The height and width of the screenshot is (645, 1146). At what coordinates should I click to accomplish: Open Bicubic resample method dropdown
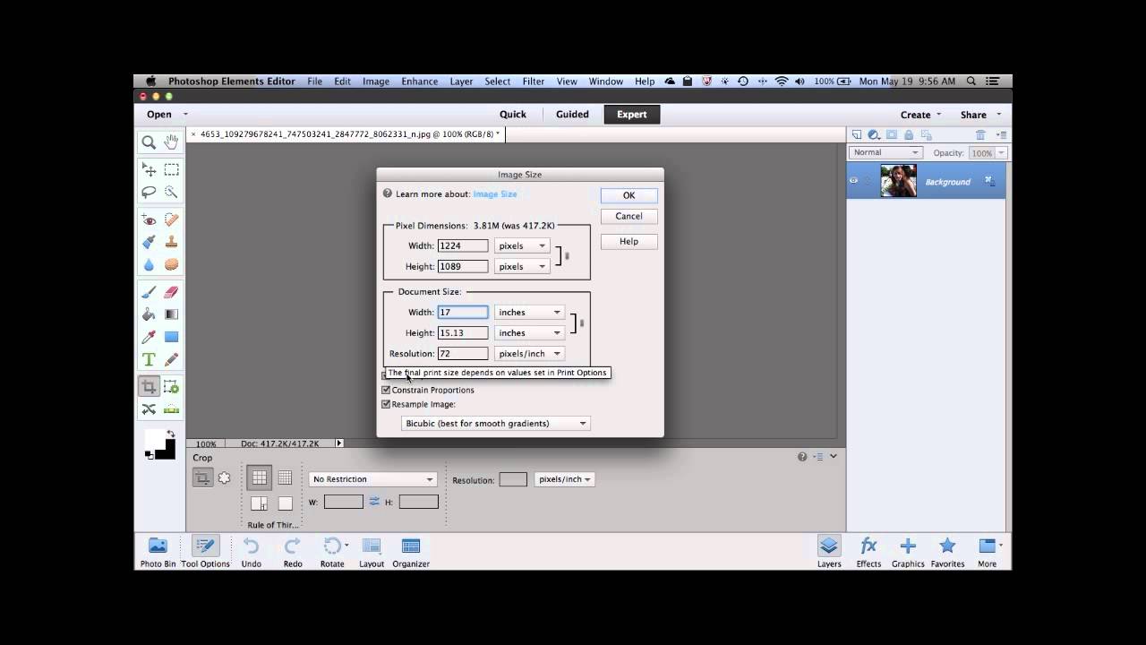click(x=496, y=423)
